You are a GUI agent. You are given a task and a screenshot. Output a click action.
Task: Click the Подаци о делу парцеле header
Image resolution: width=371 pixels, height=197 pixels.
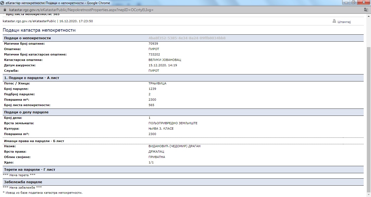click(26, 112)
